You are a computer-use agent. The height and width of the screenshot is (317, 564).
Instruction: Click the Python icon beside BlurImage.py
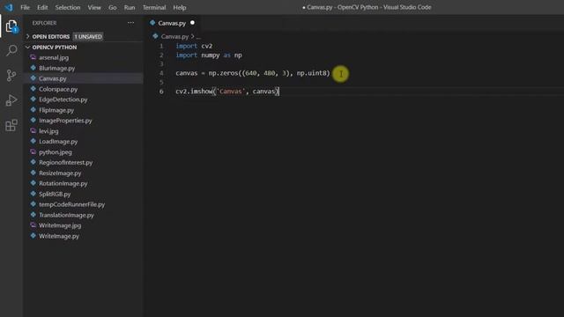click(x=33, y=68)
